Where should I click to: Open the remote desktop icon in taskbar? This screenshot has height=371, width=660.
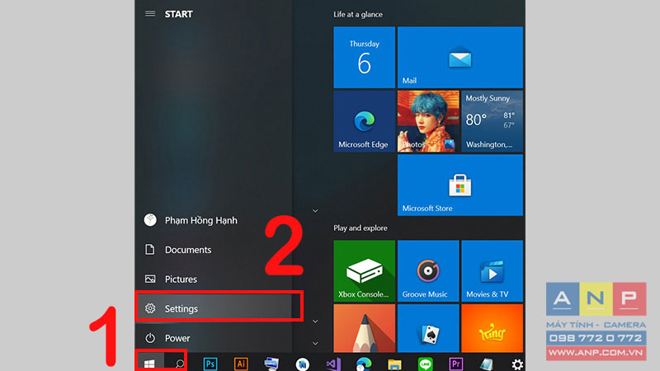271,364
